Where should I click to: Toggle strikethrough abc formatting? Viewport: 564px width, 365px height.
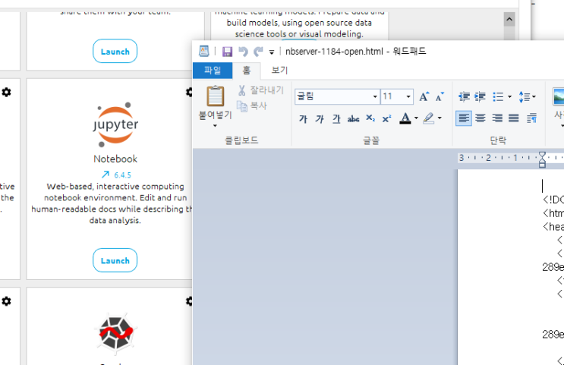click(x=353, y=118)
